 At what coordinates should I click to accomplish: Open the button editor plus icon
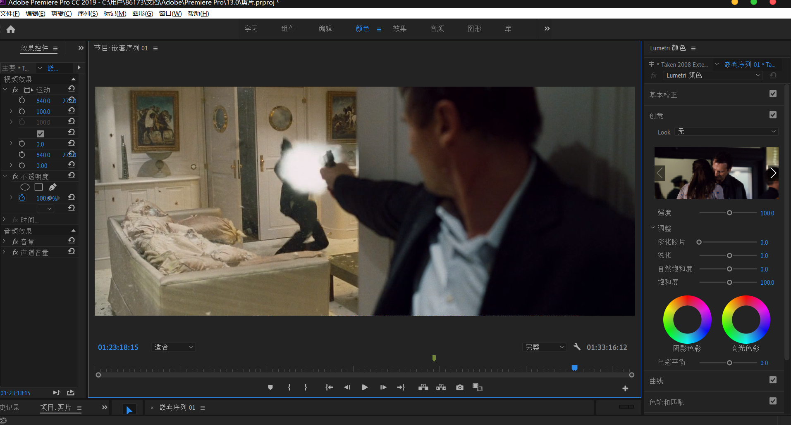tap(625, 388)
